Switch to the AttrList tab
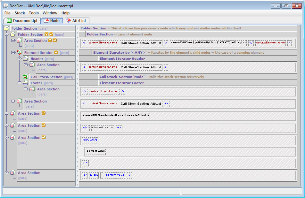The image size is (305, 198). tap(76, 20)
